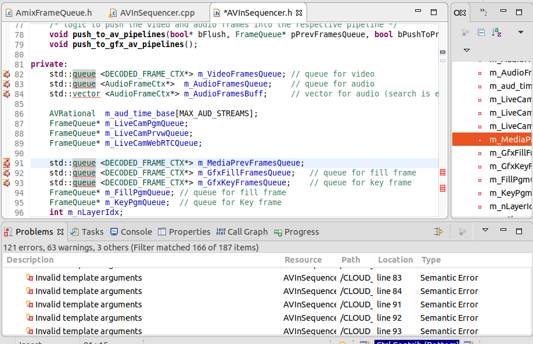The image size is (533, 344).
Task: Select the Invalid template arguments error at line 93
Action: pyautogui.click(x=268, y=331)
